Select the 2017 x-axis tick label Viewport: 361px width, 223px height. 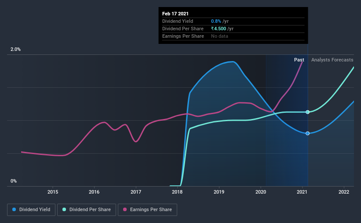point(136,192)
